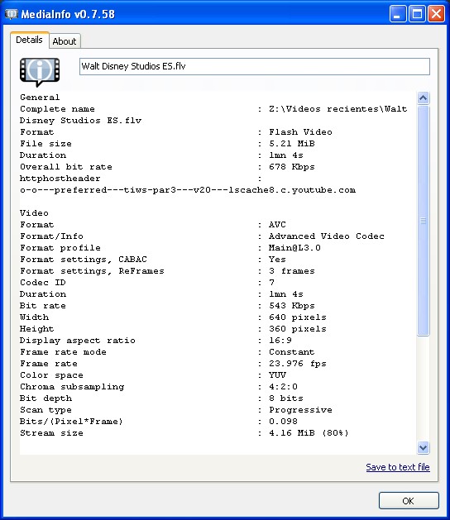This screenshot has height=520, width=450.
Task: Close the MediaInfo window
Action: 436,14
